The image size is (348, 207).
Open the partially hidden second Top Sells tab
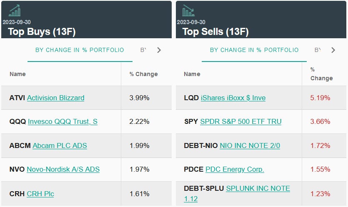(318, 50)
